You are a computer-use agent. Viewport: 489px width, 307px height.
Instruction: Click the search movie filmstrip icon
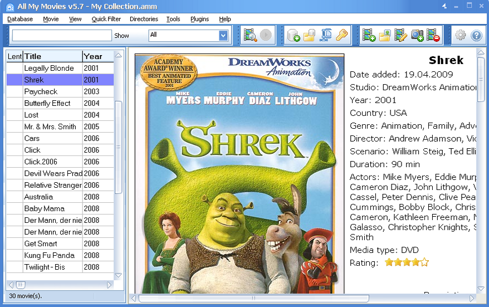coord(250,35)
